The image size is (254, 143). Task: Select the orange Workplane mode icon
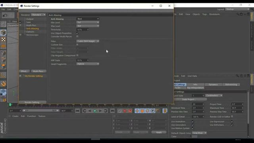[3, 46]
